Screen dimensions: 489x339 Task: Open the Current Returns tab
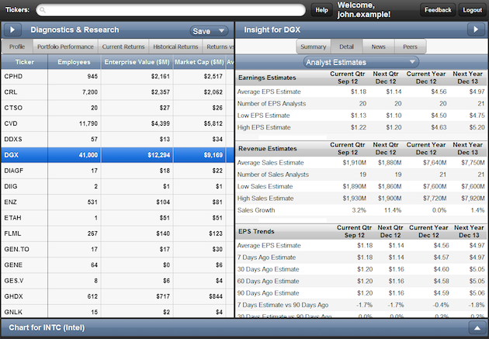point(123,47)
